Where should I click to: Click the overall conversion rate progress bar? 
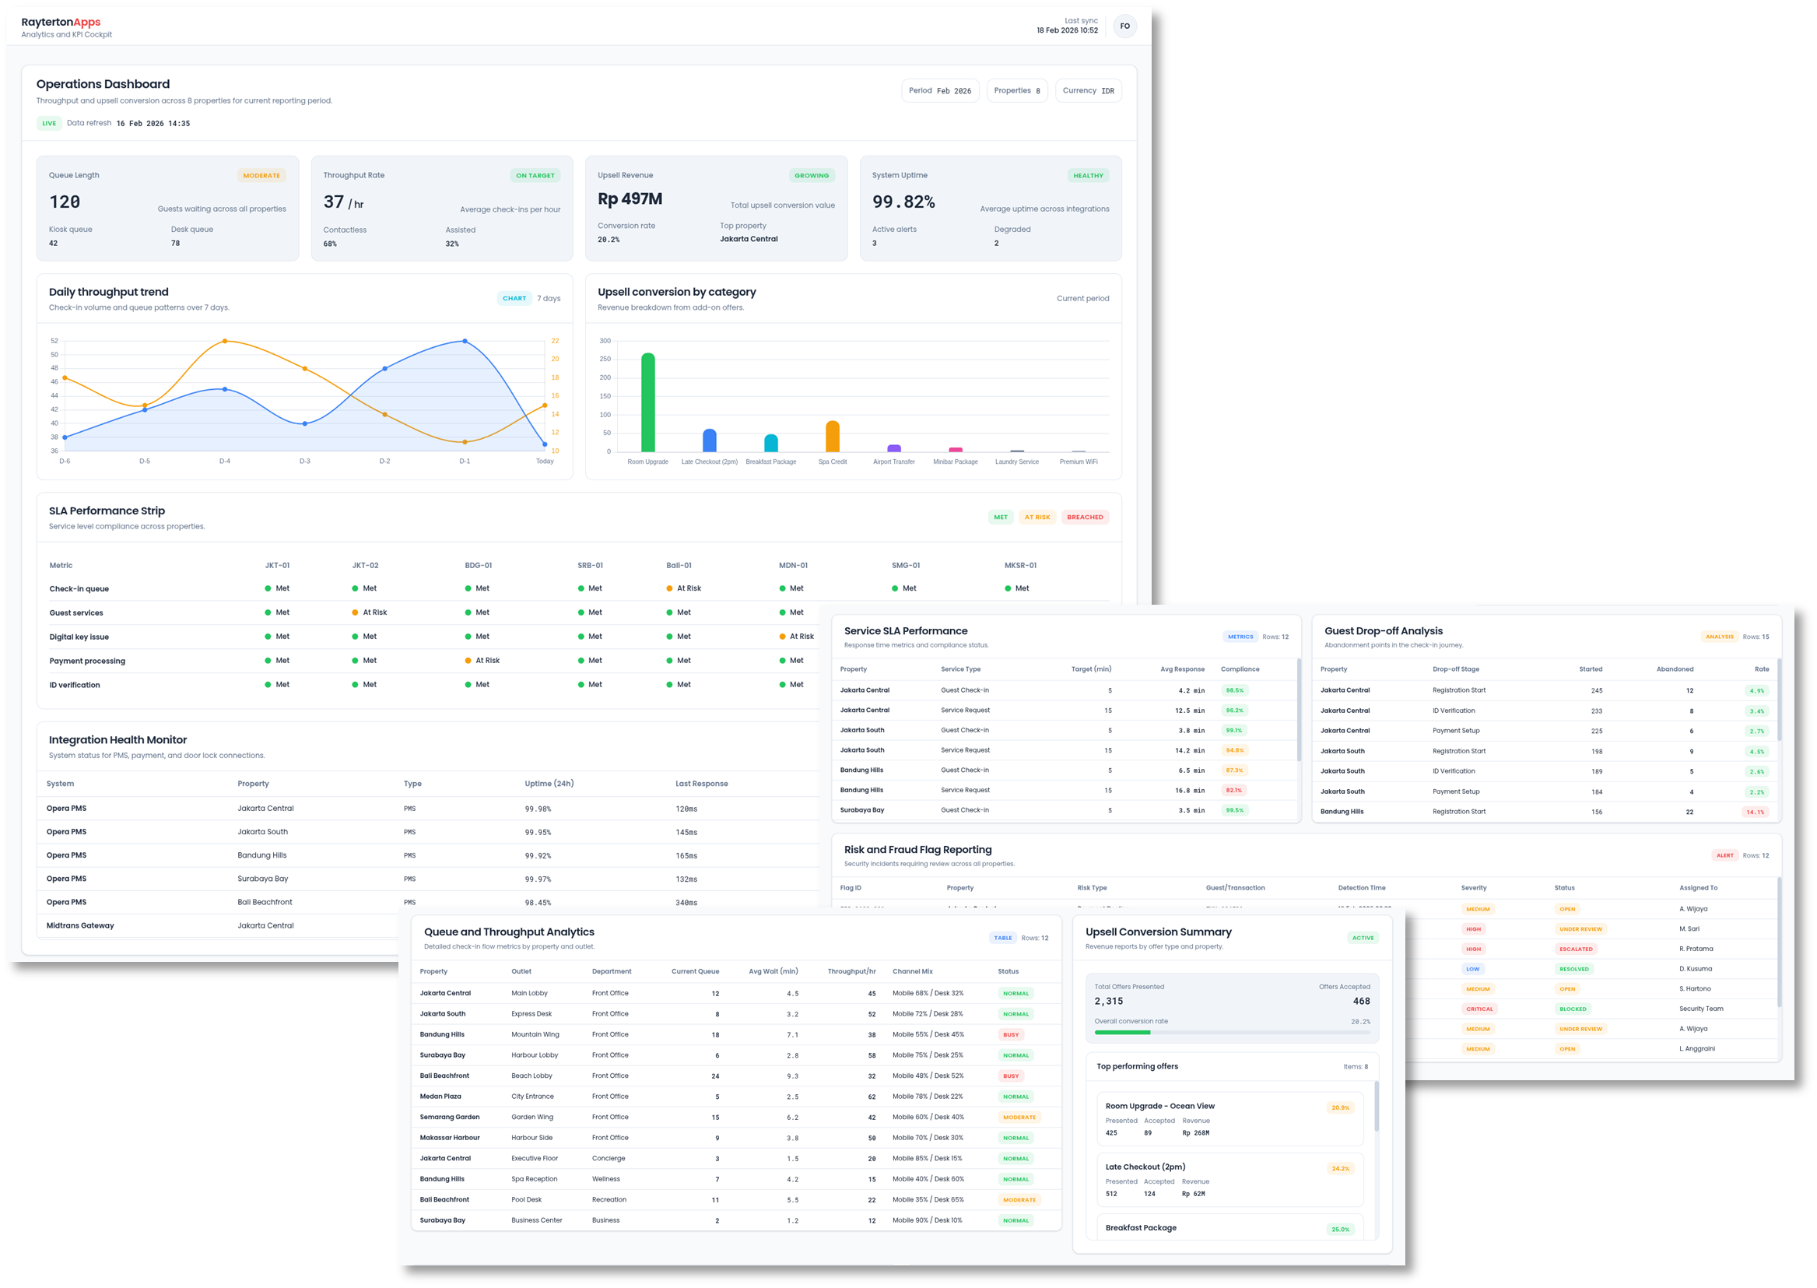(1230, 1034)
